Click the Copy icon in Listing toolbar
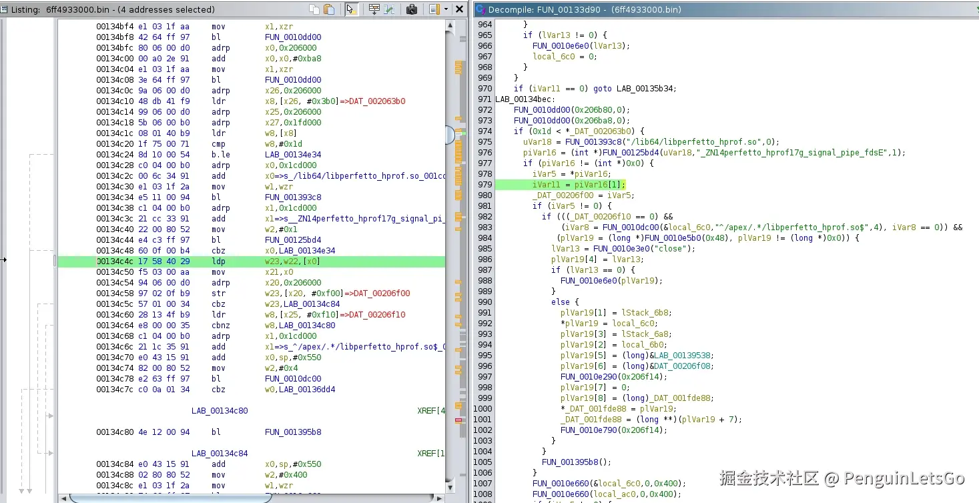Image resolution: width=979 pixels, height=503 pixels. click(x=314, y=9)
